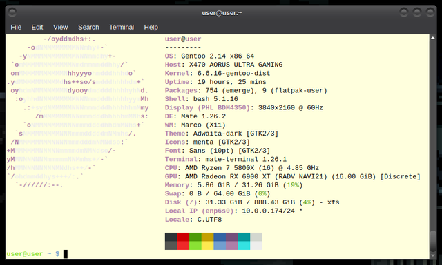Viewport: 442px width, 265px height.
Task: Open the File menu
Action: [x=16, y=28]
